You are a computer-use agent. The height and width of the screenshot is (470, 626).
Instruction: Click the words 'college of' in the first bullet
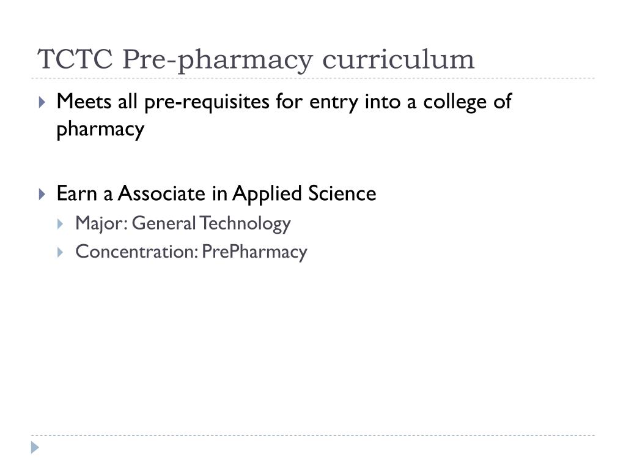[467, 102]
